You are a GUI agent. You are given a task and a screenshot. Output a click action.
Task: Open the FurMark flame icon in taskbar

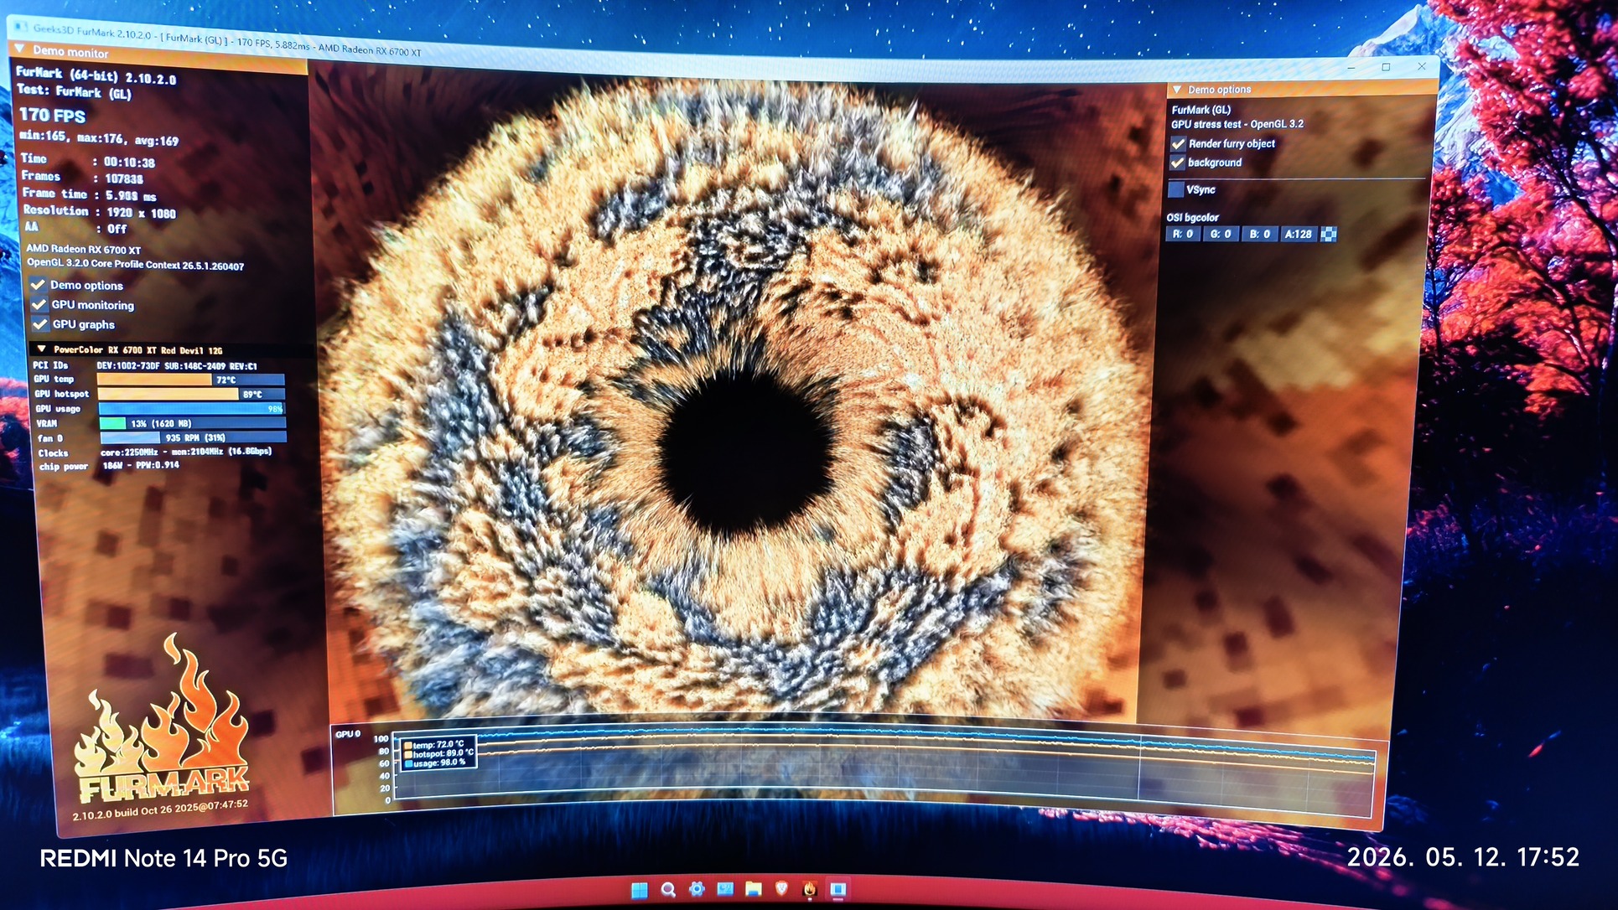(x=809, y=889)
